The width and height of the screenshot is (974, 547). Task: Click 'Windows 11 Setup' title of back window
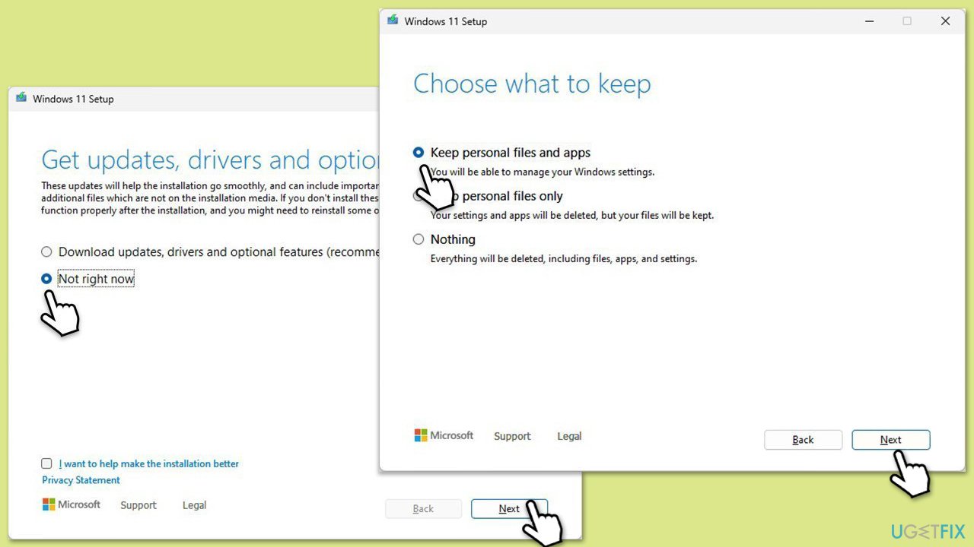point(73,99)
